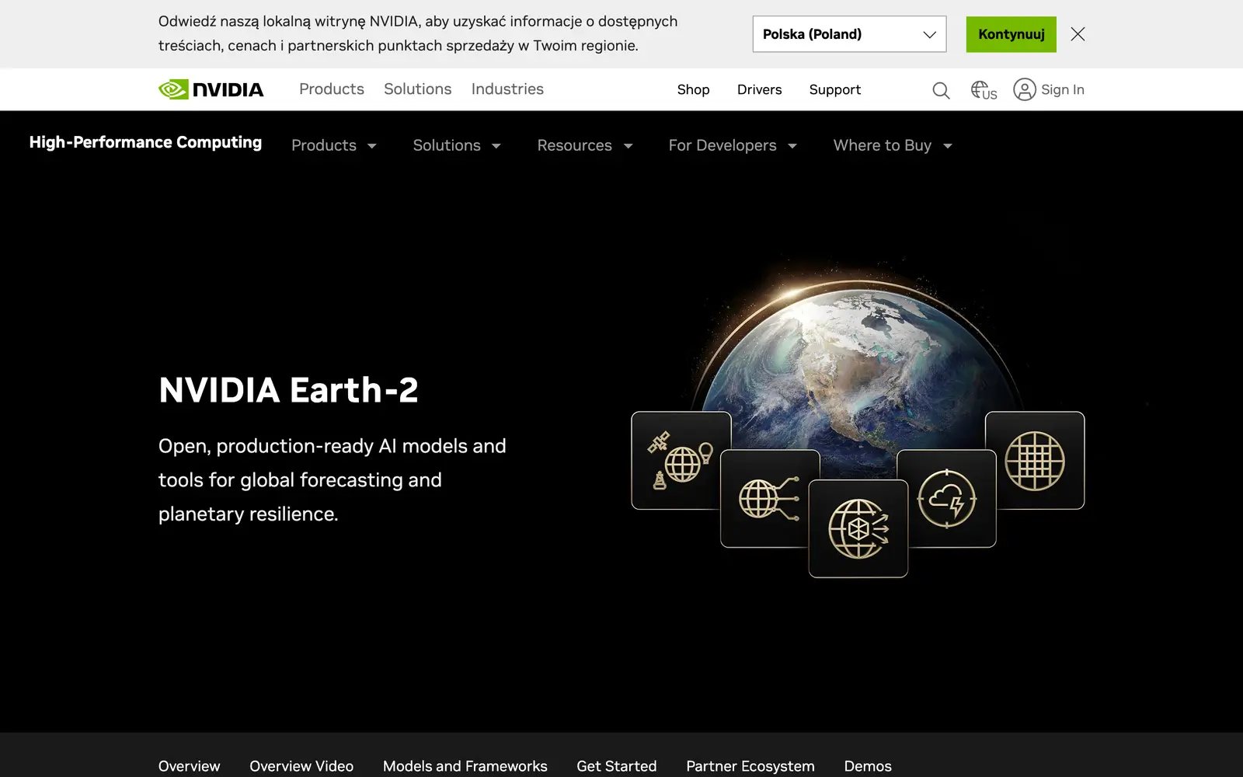This screenshot has width=1243, height=777.
Task: Go to the Drivers link
Action: [759, 89]
